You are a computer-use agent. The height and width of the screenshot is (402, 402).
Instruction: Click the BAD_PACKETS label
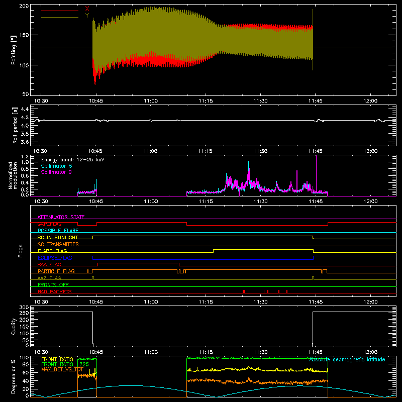point(55,291)
